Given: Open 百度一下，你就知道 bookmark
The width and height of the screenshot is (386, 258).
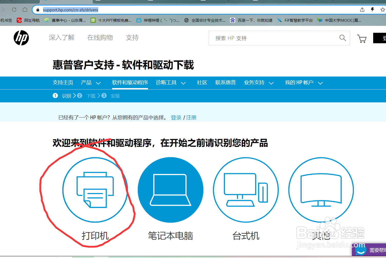Looking at the screenshot, I should coord(251,20).
